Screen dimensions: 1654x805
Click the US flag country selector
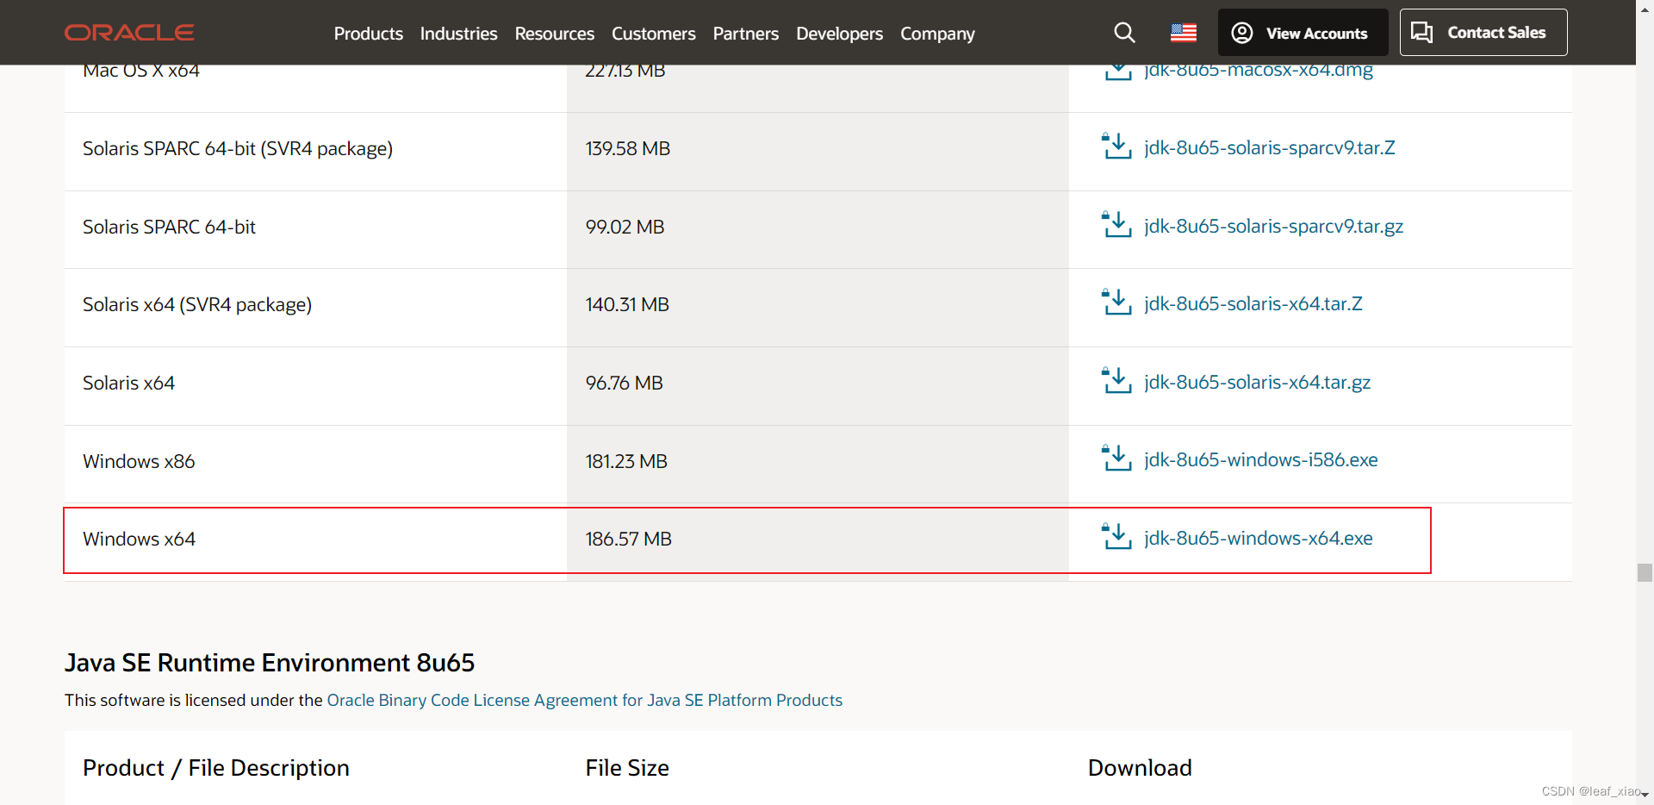1184,33
